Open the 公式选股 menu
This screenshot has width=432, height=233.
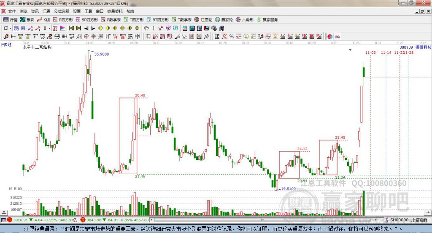point(62,11)
